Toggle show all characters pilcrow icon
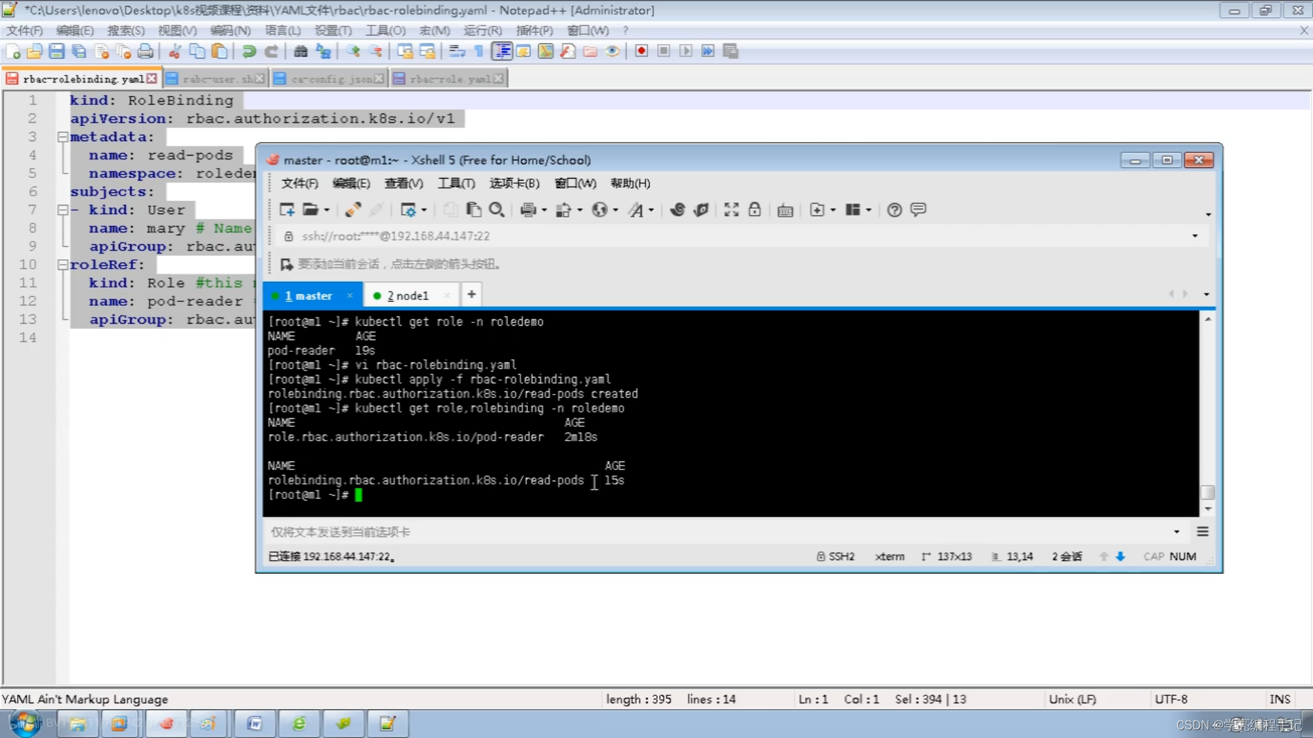Image resolution: width=1313 pixels, height=738 pixels. [479, 51]
